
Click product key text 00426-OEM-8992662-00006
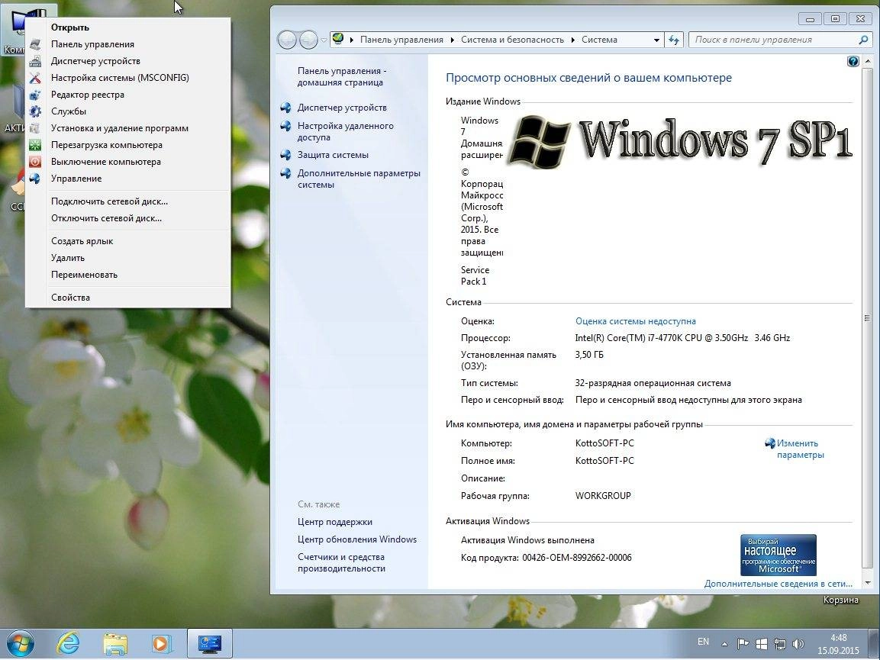coord(576,558)
